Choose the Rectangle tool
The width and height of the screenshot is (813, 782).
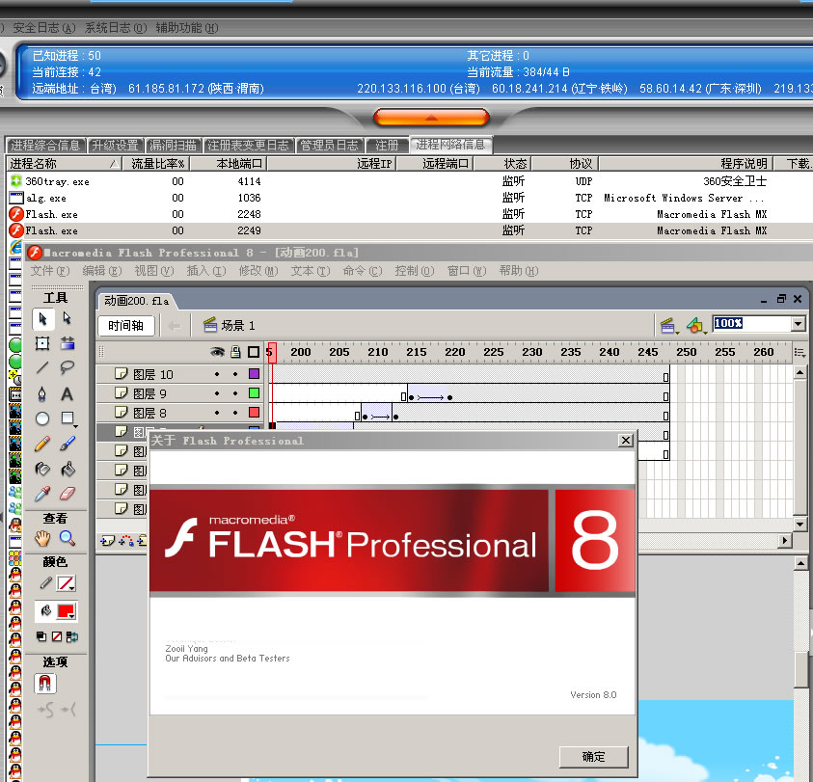click(x=68, y=418)
